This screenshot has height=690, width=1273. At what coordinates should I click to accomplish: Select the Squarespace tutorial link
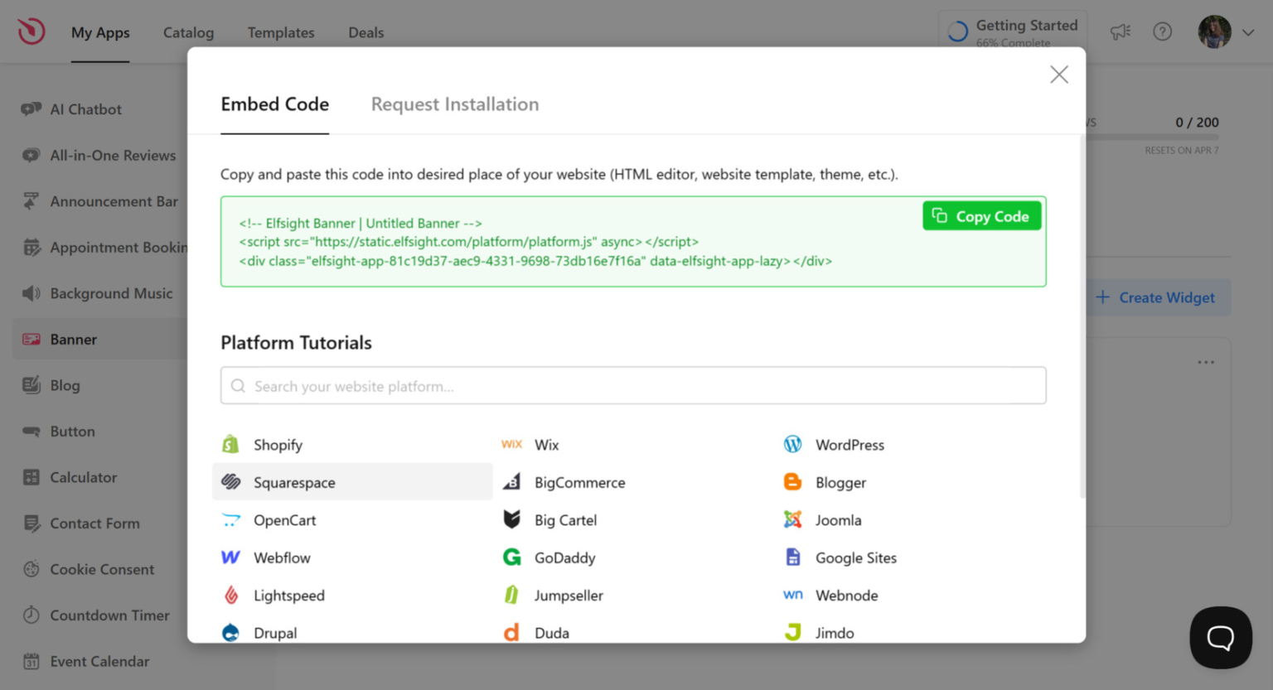tap(294, 482)
